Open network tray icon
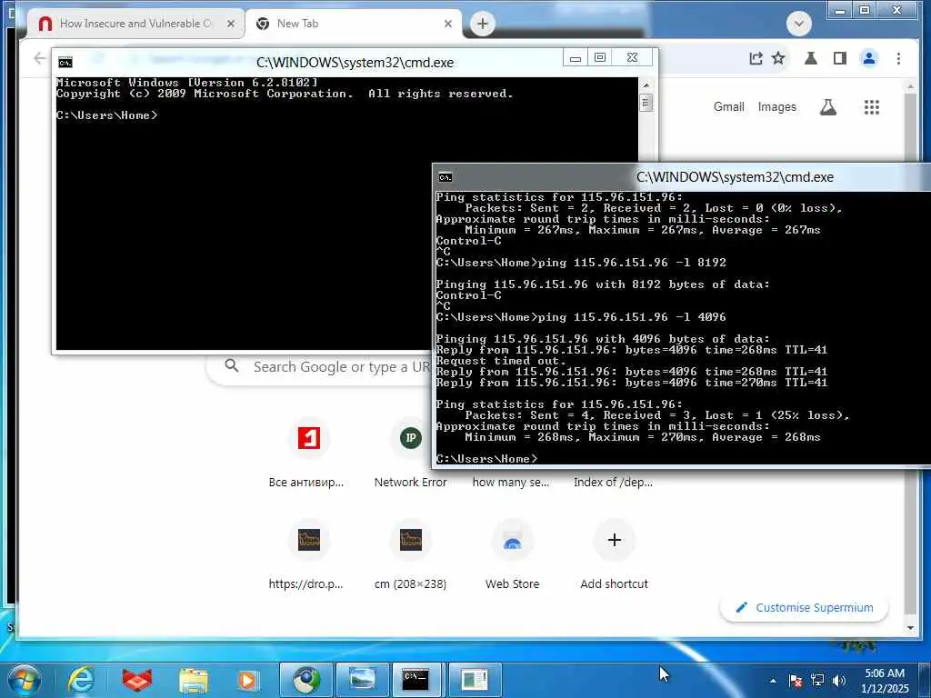This screenshot has height=698, width=931. click(x=817, y=681)
